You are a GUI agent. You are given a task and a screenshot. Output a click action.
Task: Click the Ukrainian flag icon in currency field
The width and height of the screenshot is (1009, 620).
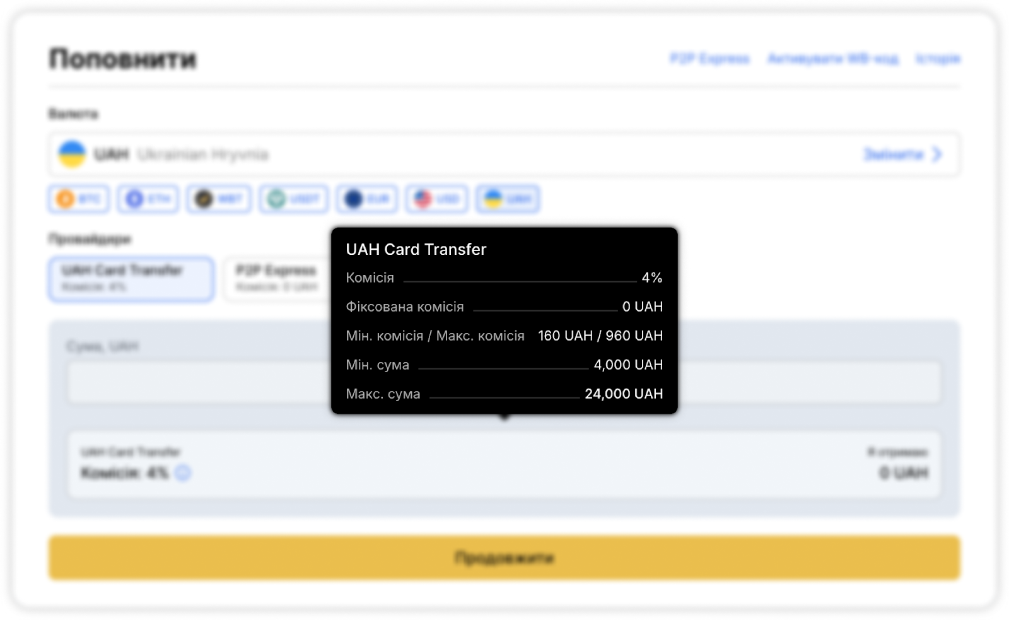[72, 155]
